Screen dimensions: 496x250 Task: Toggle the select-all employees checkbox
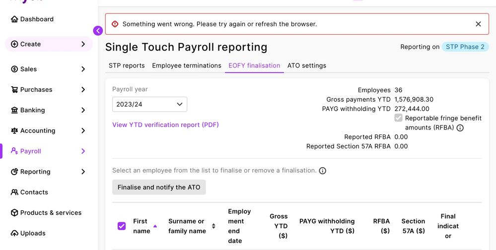[x=122, y=226]
